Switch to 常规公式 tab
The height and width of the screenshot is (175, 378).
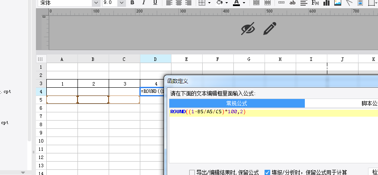pos(237,104)
